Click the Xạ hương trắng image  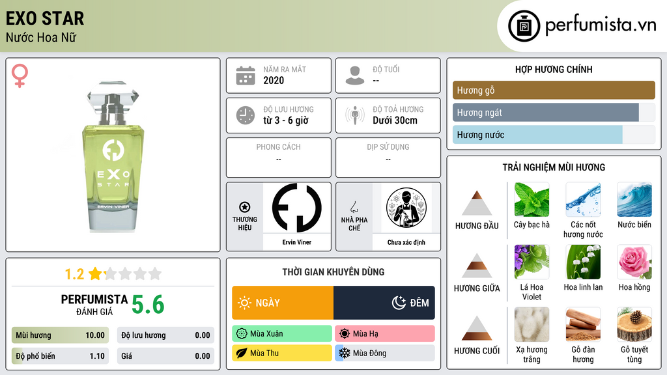pos(532,325)
